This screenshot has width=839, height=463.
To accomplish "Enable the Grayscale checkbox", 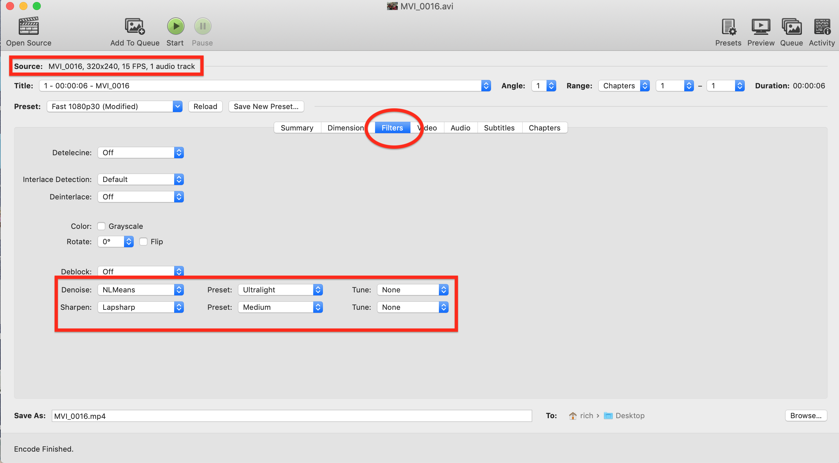I will 102,226.
